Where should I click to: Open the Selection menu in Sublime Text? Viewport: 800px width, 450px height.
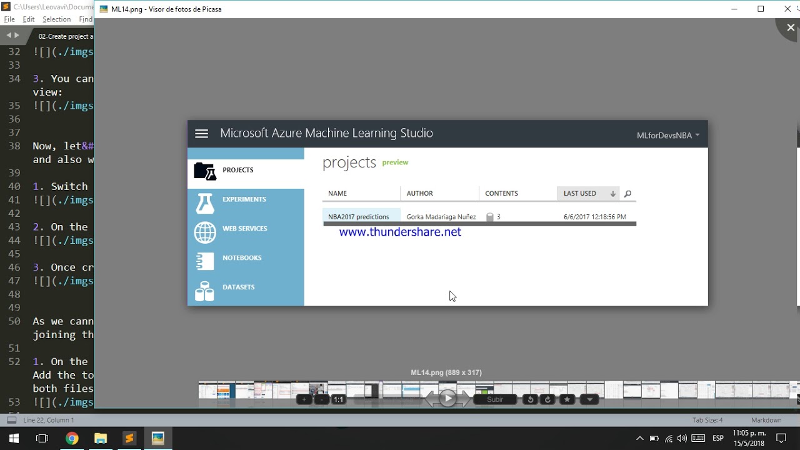57,19
